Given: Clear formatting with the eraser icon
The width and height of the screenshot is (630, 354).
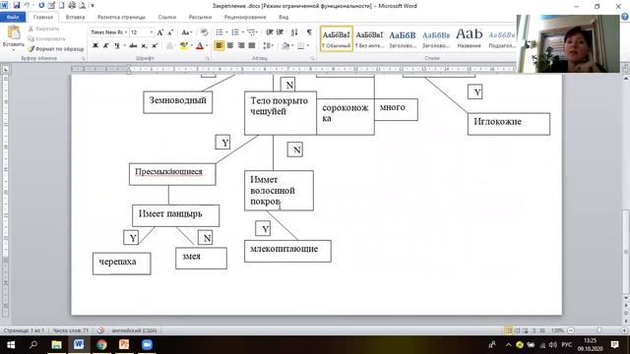Looking at the screenshot, I should pyautogui.click(x=204, y=32).
